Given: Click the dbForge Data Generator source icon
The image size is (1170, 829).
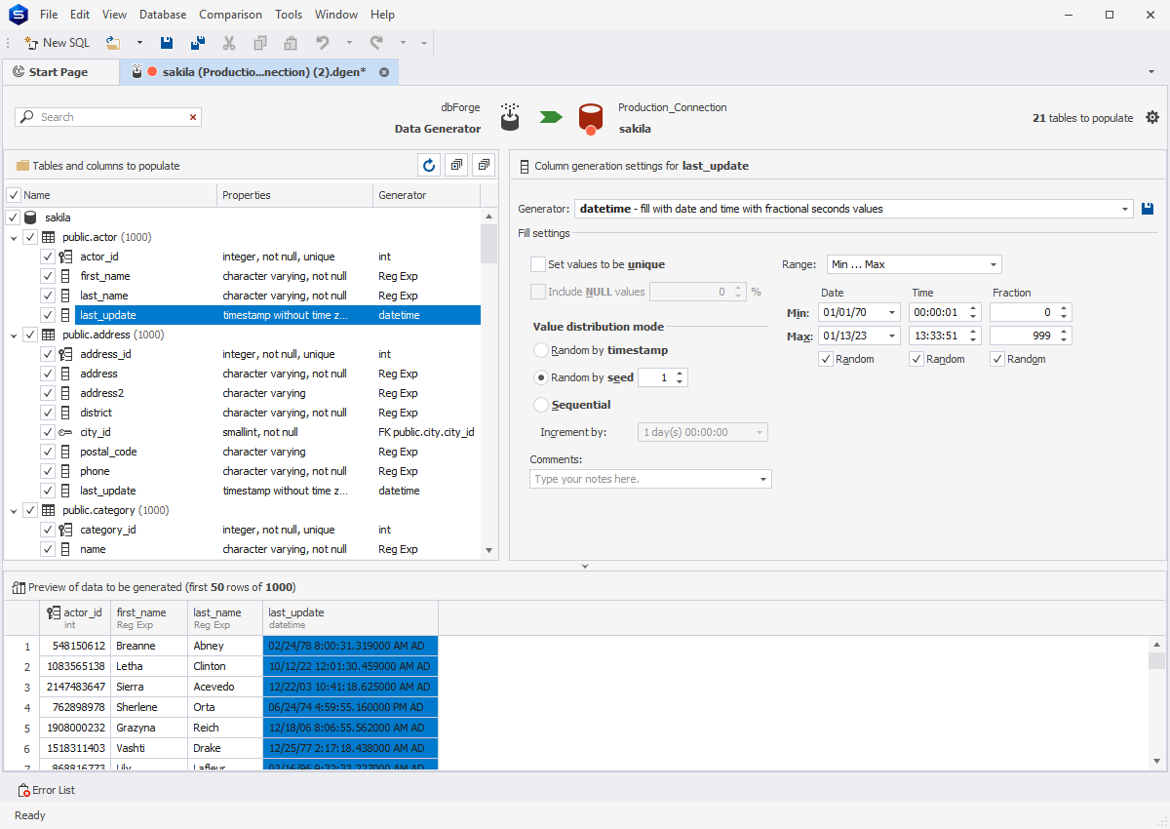Looking at the screenshot, I should tap(510, 117).
